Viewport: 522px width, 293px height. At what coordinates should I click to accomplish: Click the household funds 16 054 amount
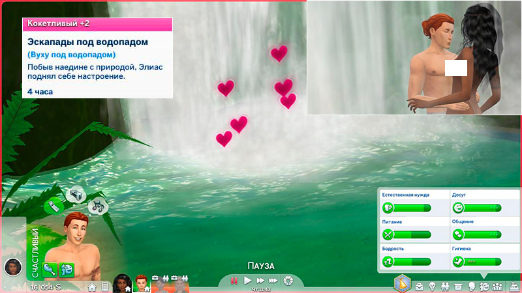46,287
